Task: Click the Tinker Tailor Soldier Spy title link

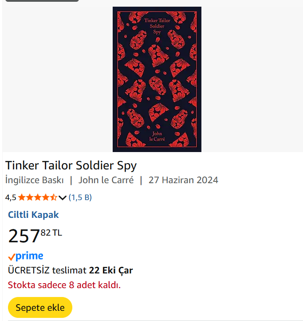Action: (x=71, y=165)
